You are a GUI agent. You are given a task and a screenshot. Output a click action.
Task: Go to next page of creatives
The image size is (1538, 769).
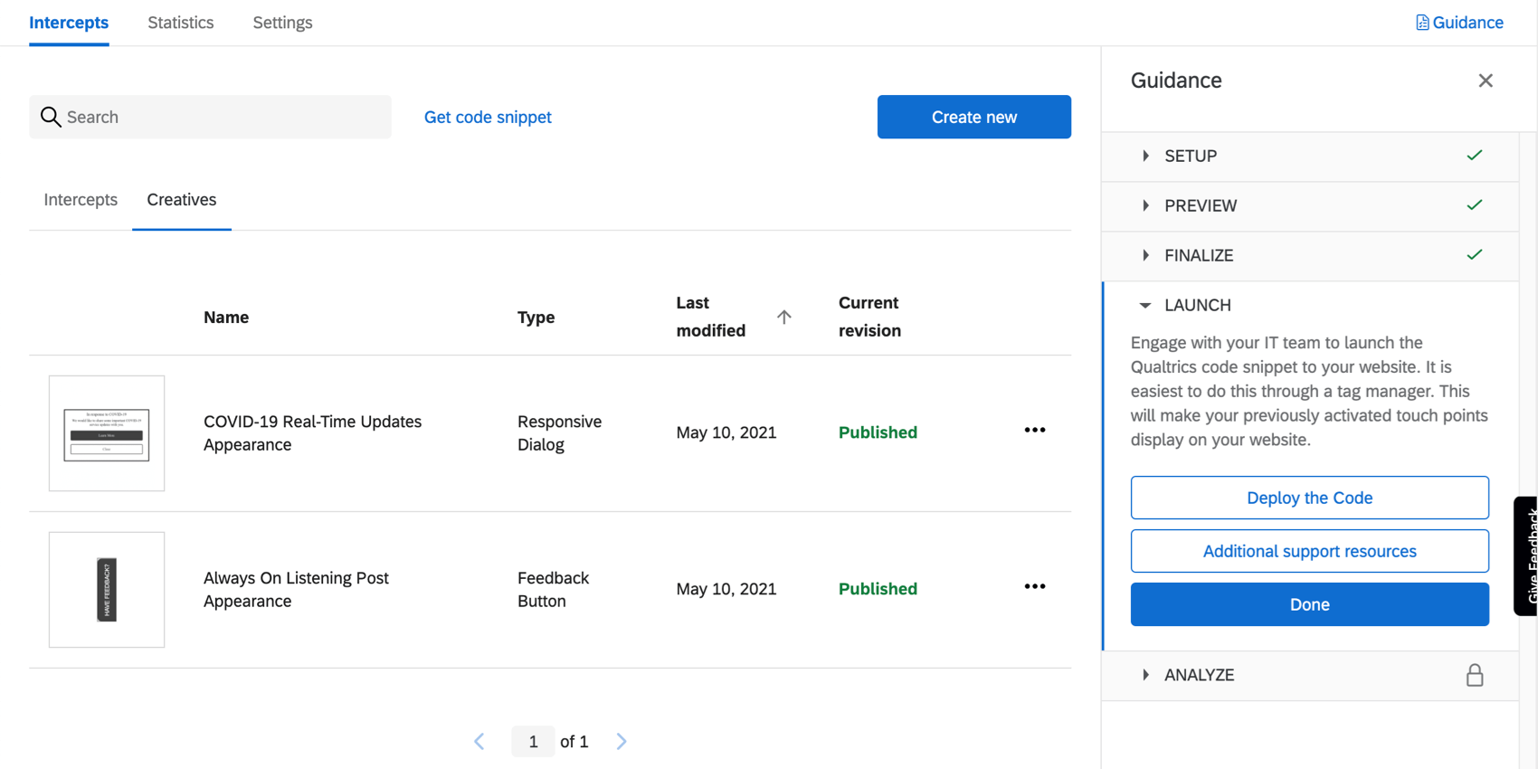click(622, 742)
